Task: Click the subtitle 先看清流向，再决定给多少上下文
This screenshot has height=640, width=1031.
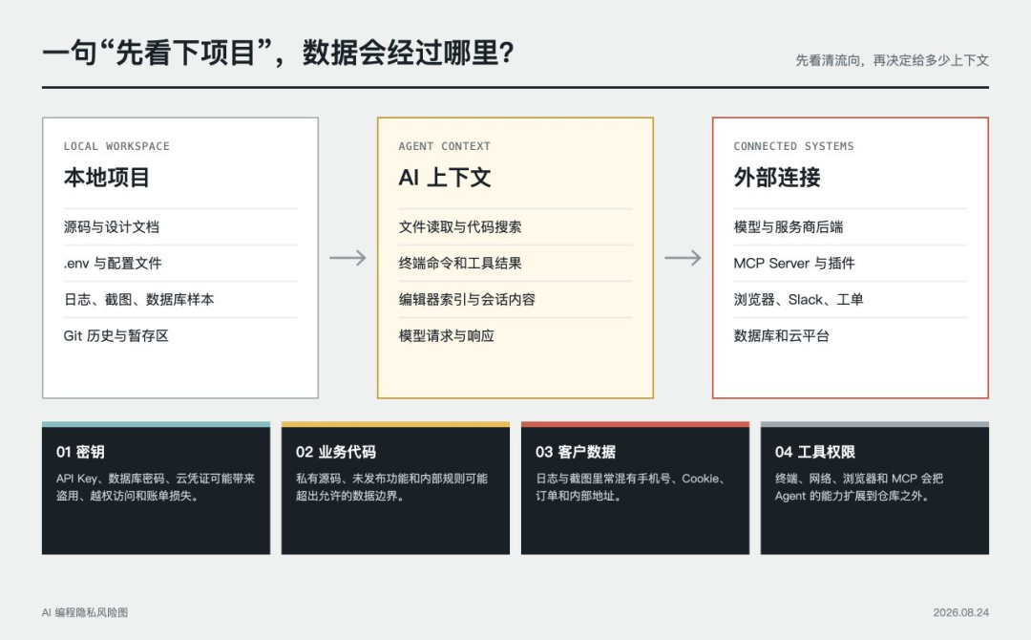Action: [892, 60]
